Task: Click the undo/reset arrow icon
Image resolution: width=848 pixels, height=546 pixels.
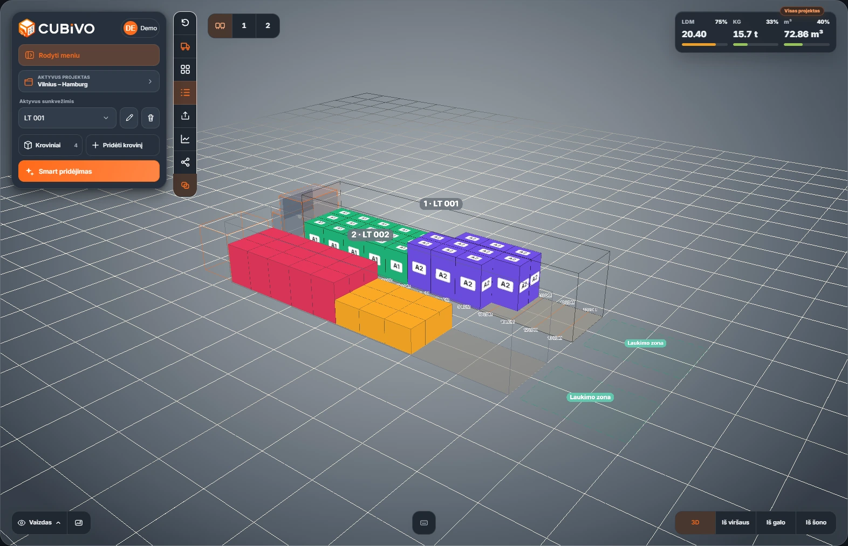Action: 185,23
